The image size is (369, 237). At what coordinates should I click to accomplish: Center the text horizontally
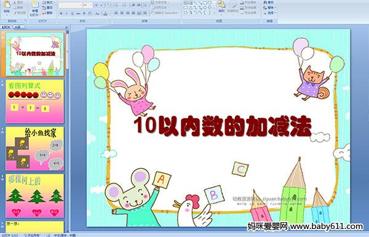point(122,13)
